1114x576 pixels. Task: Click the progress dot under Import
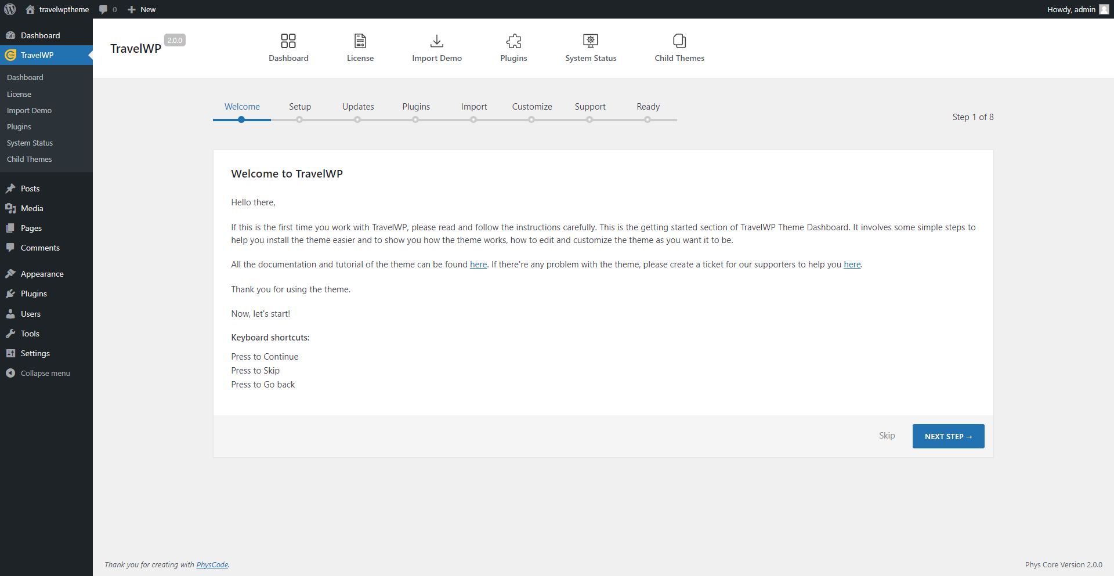coord(473,119)
